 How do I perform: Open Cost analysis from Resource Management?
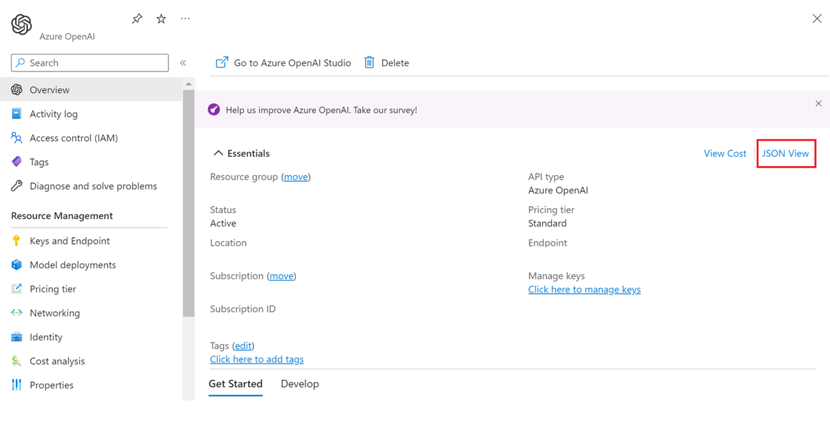(57, 361)
